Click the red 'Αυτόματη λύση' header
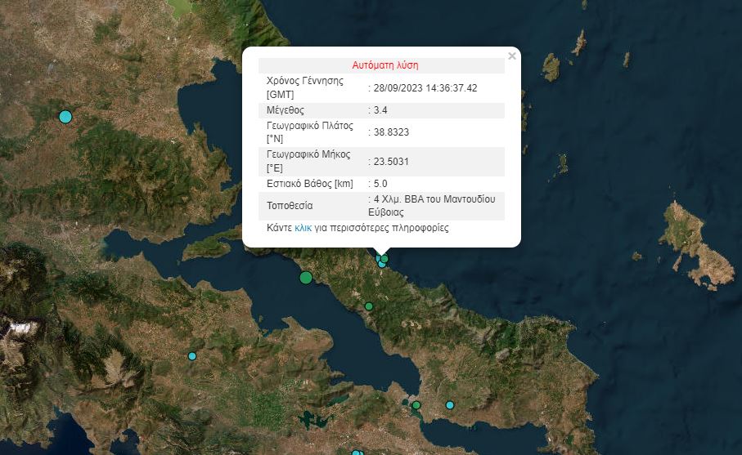This screenshot has width=742, height=455. tap(385, 65)
